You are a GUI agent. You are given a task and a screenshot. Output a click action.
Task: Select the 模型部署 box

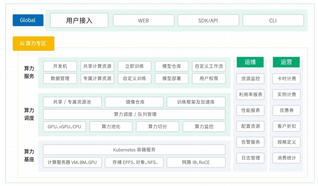coord(171,79)
